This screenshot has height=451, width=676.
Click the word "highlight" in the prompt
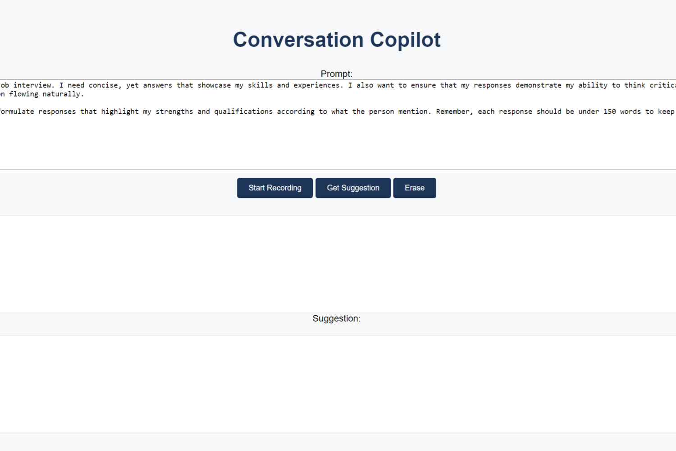[120, 111]
